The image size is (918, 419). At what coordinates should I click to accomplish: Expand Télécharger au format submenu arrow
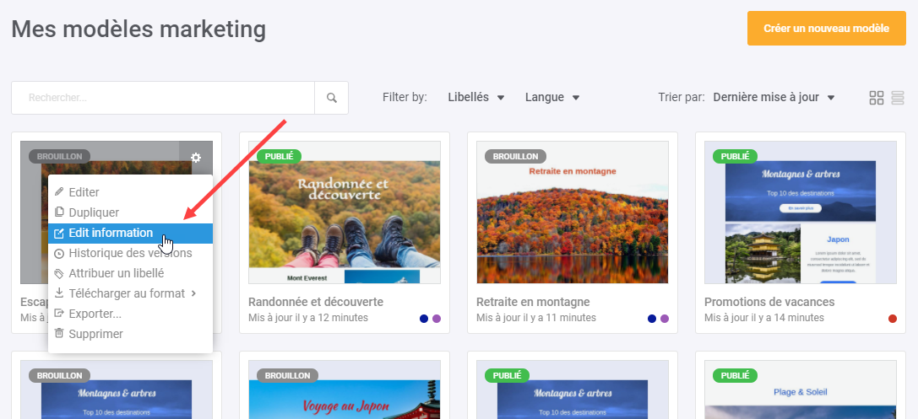194,293
